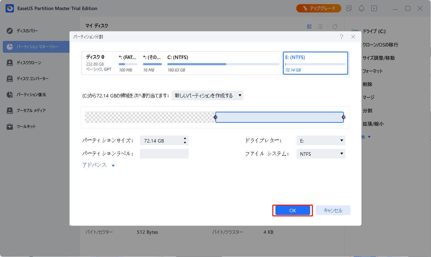This screenshot has height=257, width=431.
Task: Switch to detailed list view
Action: click(321, 26)
